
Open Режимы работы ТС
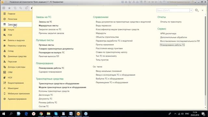pyautogui.click(x=48, y=103)
